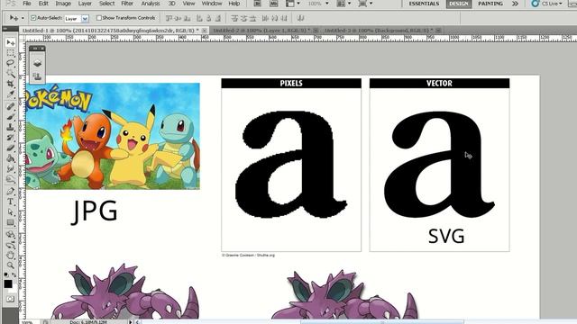Select the Hand tool
Image resolution: width=577 pixels, height=324 pixels.
pos(10,255)
